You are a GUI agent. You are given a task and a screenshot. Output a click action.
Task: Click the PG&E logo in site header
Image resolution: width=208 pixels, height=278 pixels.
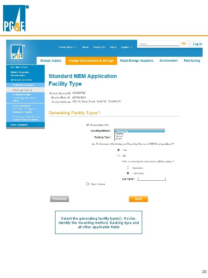(17, 52)
